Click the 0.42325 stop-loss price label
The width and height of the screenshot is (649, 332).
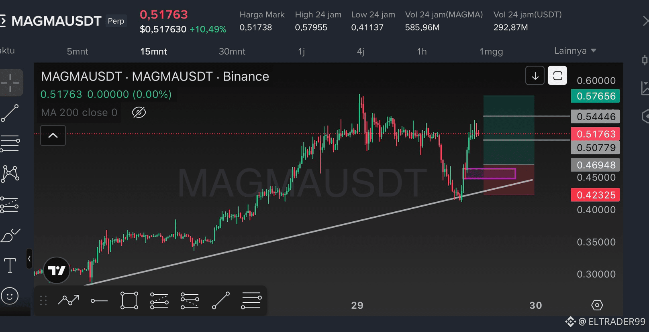point(596,195)
